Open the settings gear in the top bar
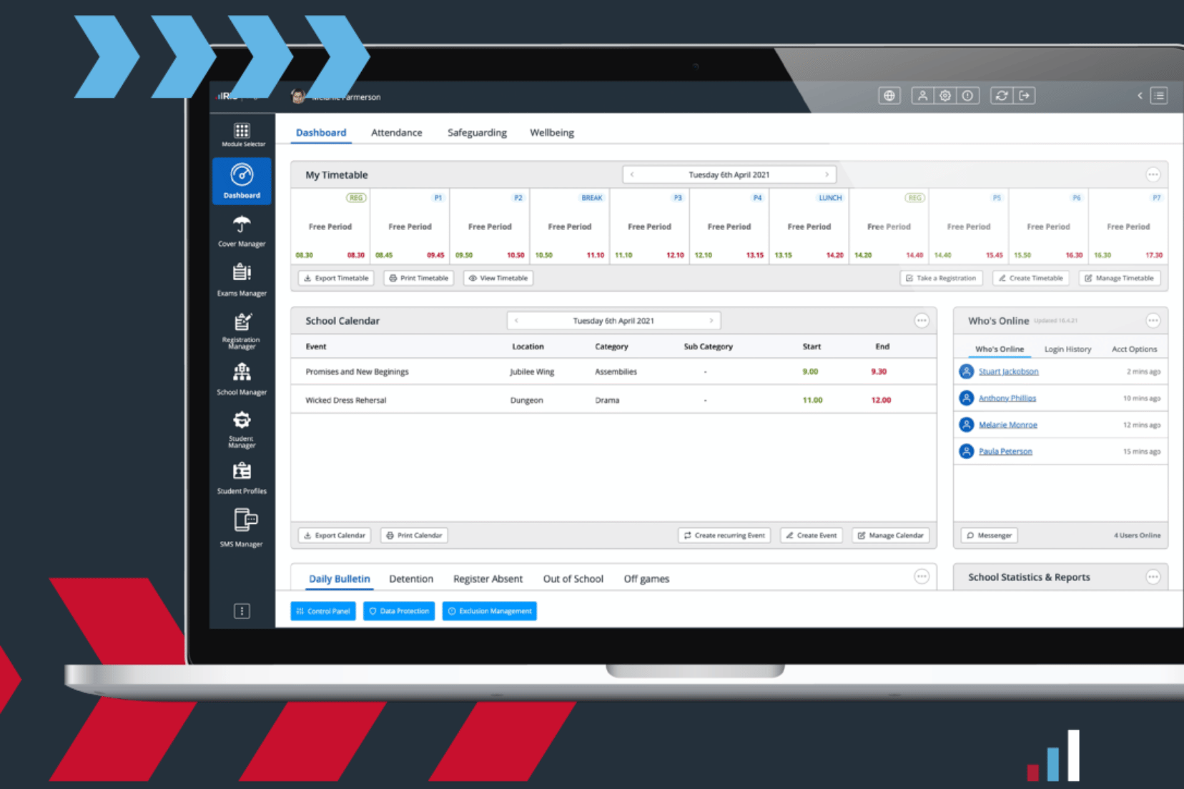 (944, 95)
